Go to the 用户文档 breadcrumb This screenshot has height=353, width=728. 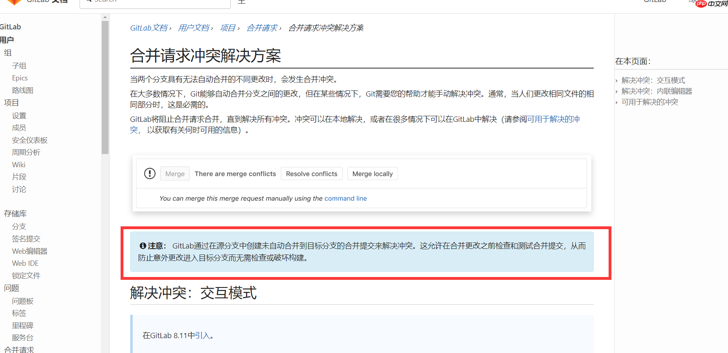(193, 28)
